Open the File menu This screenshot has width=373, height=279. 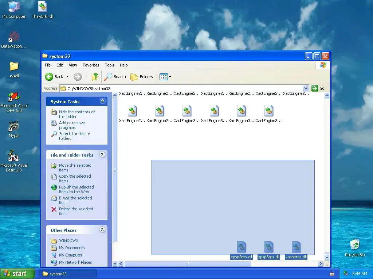pos(48,65)
